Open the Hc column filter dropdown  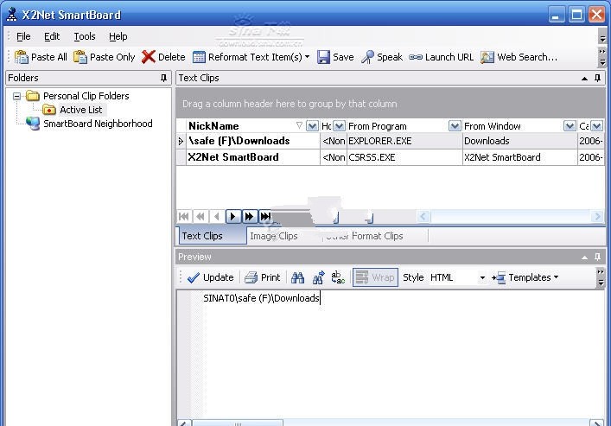click(x=340, y=126)
